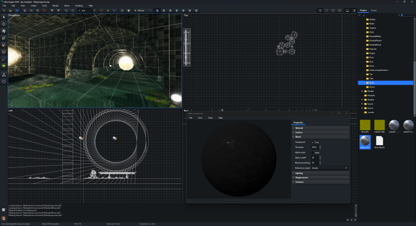Open the Refraction model dropdown
416x226 pixels.
[329, 167]
